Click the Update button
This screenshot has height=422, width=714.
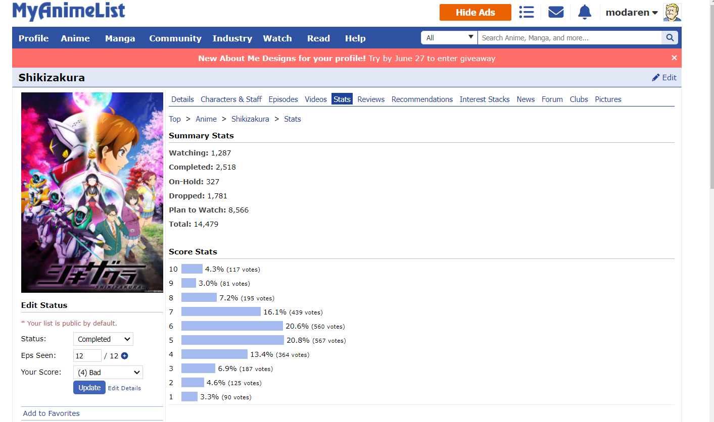89,388
